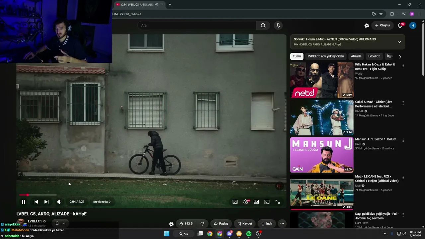Skip to the next video
425x239 pixels.
pyautogui.click(x=46, y=202)
